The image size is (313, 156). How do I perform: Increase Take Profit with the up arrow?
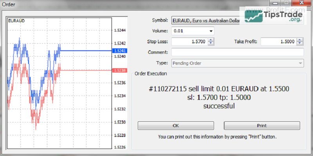300,40
